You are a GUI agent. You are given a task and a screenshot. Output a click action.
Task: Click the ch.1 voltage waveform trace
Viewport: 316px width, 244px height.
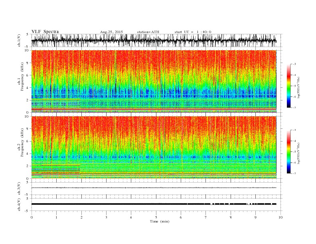pyautogui.click(x=154, y=41)
